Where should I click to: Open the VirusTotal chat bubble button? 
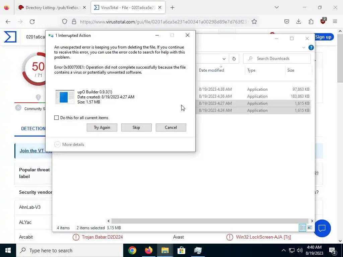(322, 228)
